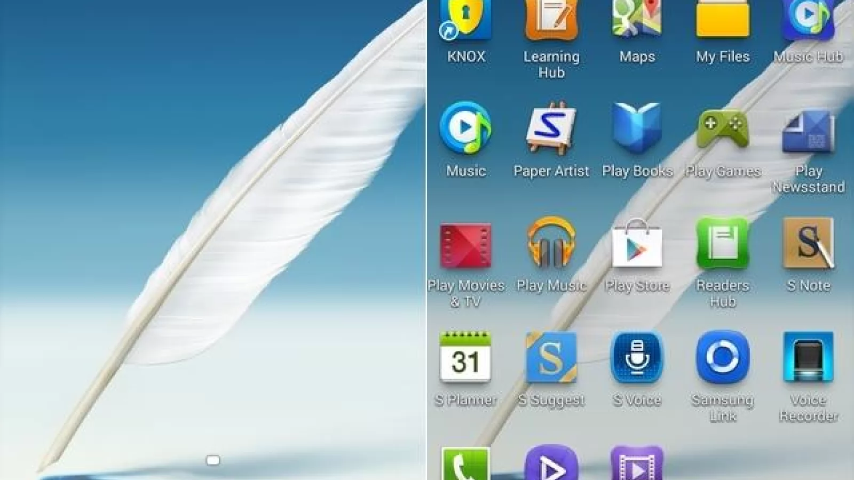The image size is (854, 480).
Task: Launch Voice Recorder
Action: click(808, 357)
